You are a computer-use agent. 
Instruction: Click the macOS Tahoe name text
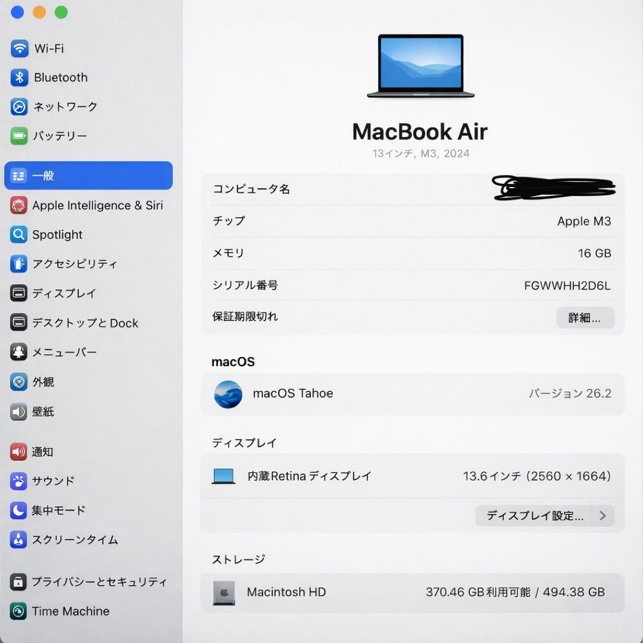pos(293,394)
